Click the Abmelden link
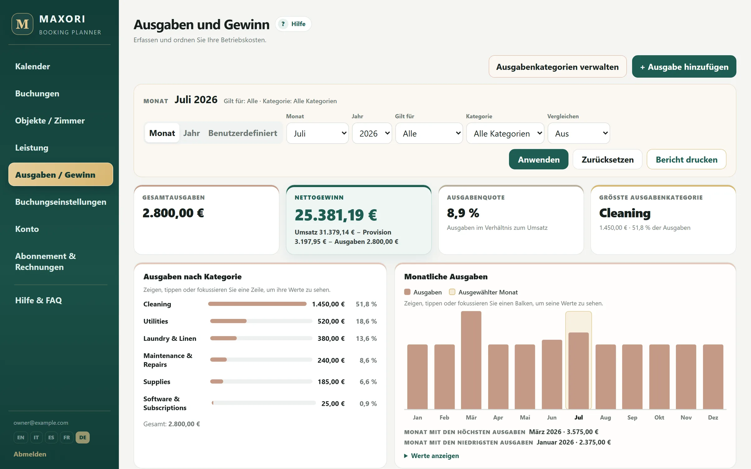Viewport: 751px width, 469px height. coord(30,454)
